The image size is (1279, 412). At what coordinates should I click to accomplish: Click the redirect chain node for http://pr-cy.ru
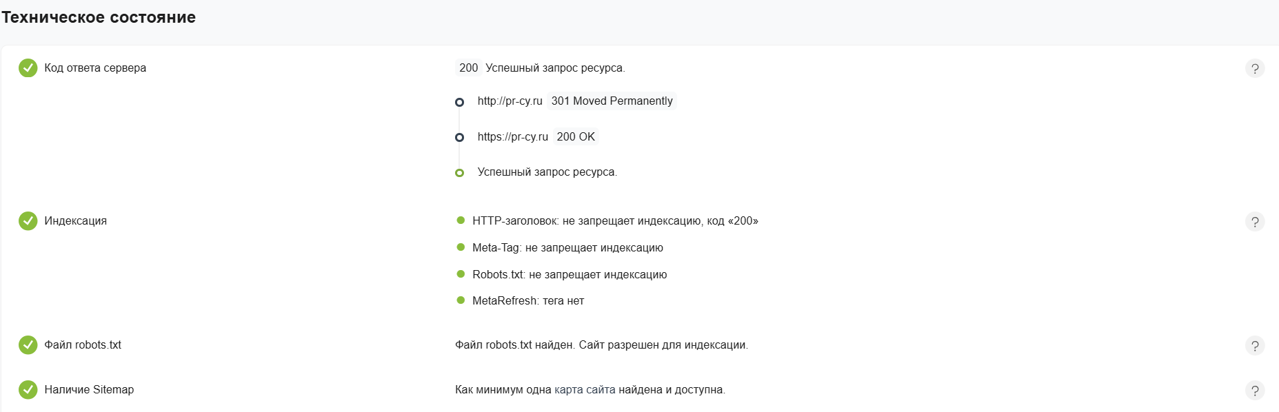[459, 102]
